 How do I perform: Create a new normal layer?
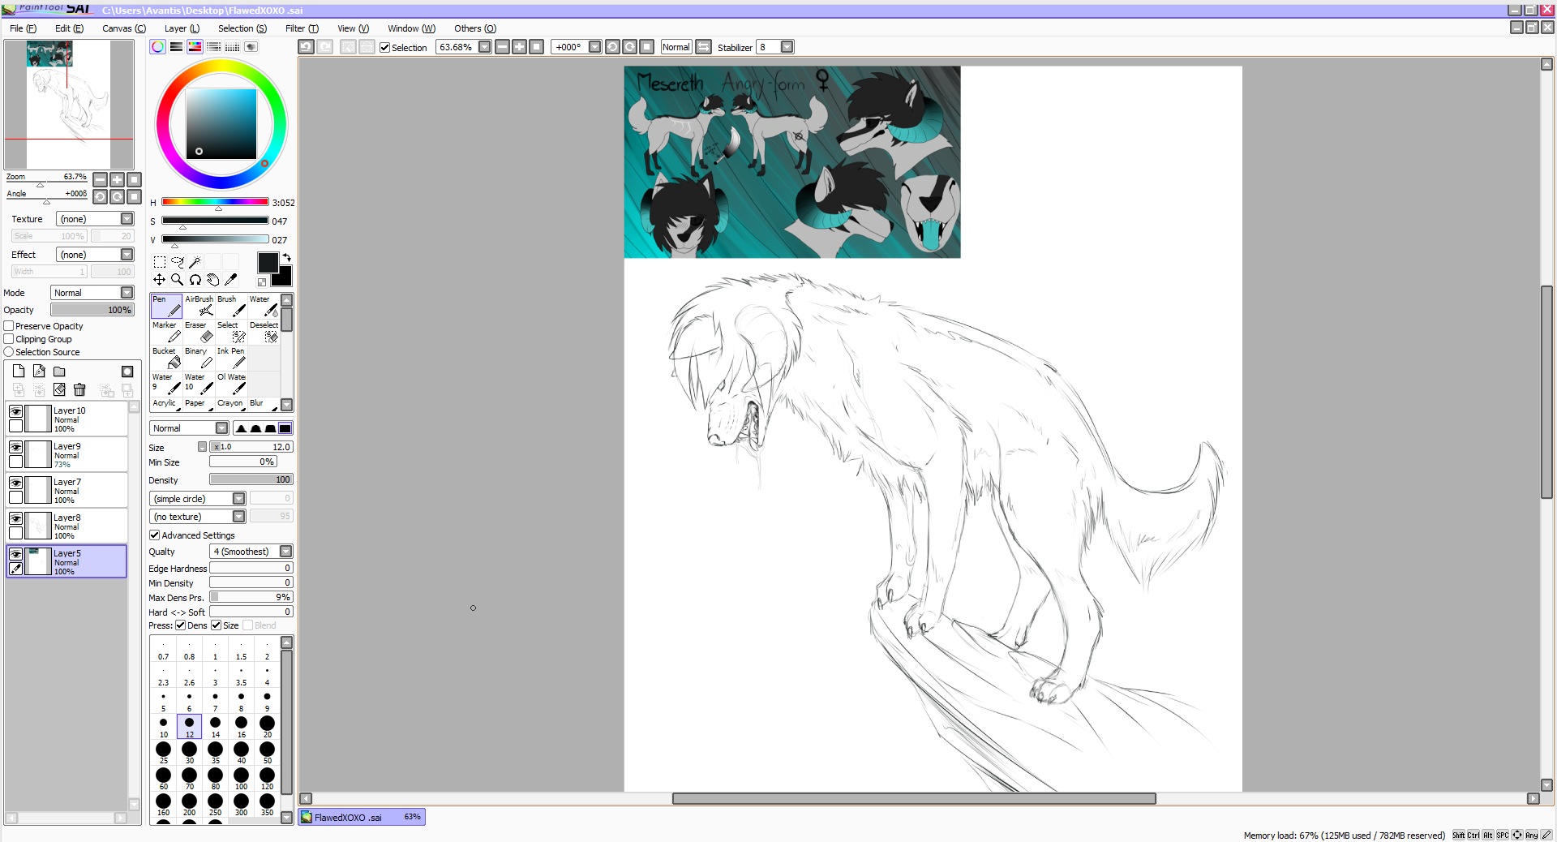coord(19,372)
